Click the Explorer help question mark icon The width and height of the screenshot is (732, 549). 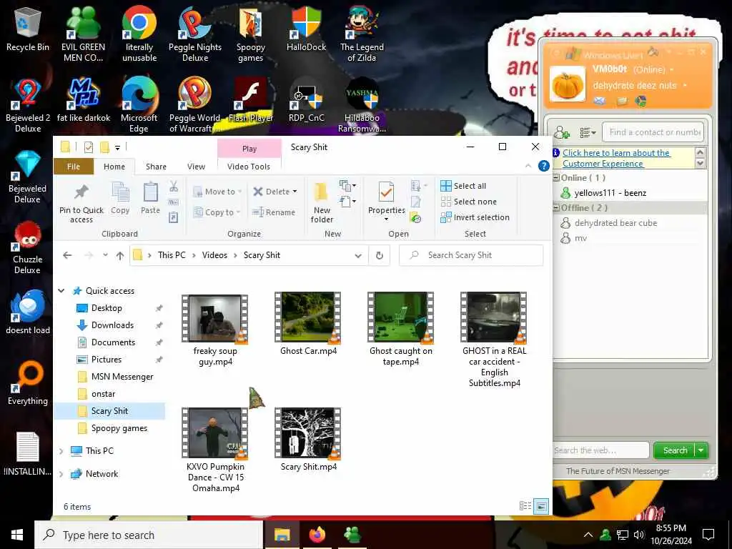click(x=543, y=166)
